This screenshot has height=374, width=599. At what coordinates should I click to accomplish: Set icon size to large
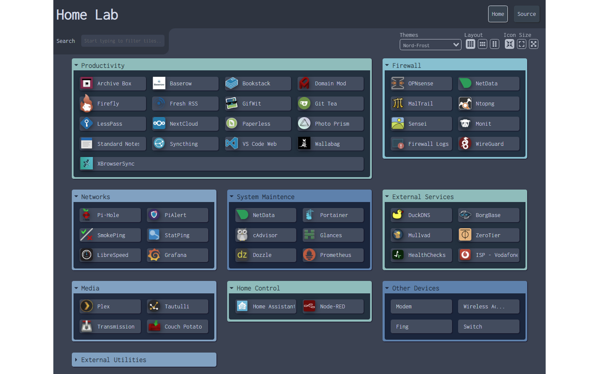click(x=533, y=44)
